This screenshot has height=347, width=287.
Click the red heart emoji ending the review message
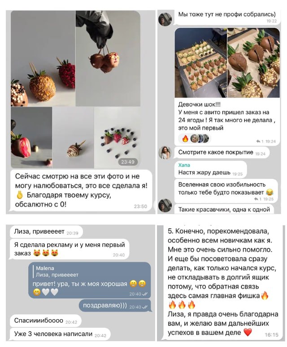248,332
